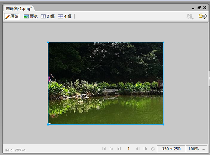
Task: Go to the previous frame
Action: click(x=138, y=149)
